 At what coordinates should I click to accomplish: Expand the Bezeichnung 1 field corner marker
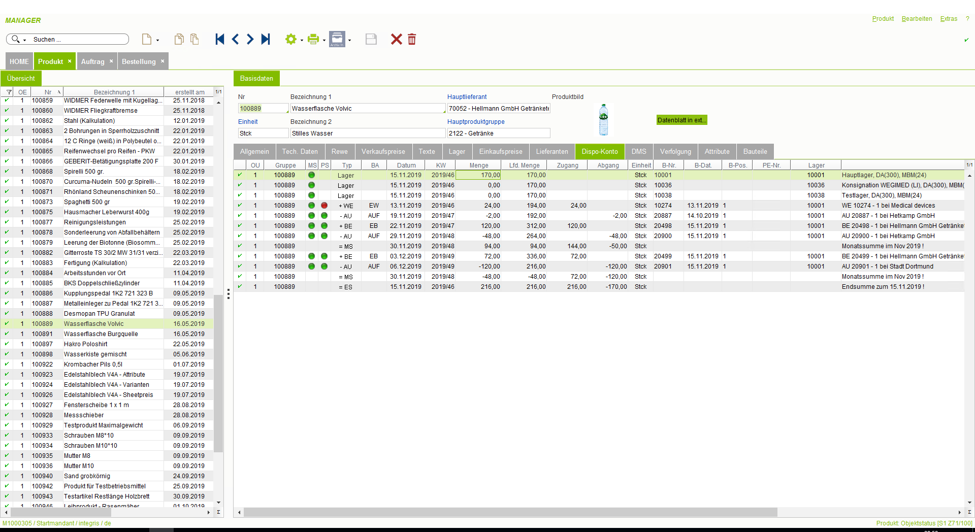coord(444,111)
